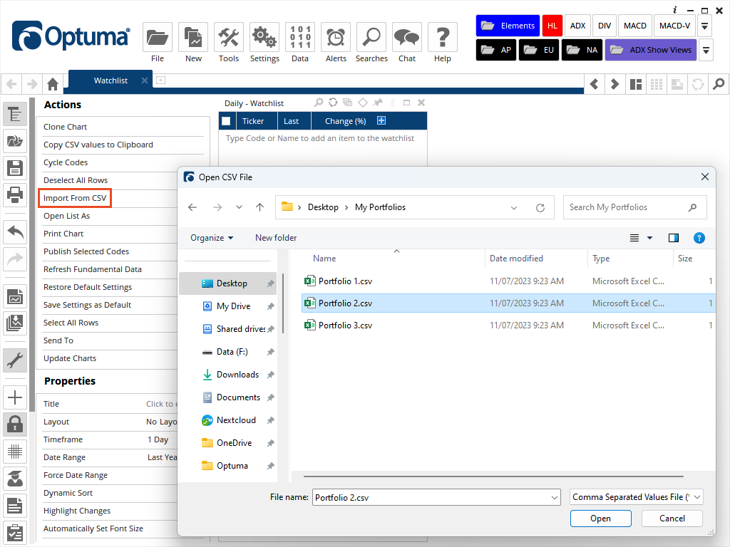
Task: Choose Import From CSV action
Action: 75,198
